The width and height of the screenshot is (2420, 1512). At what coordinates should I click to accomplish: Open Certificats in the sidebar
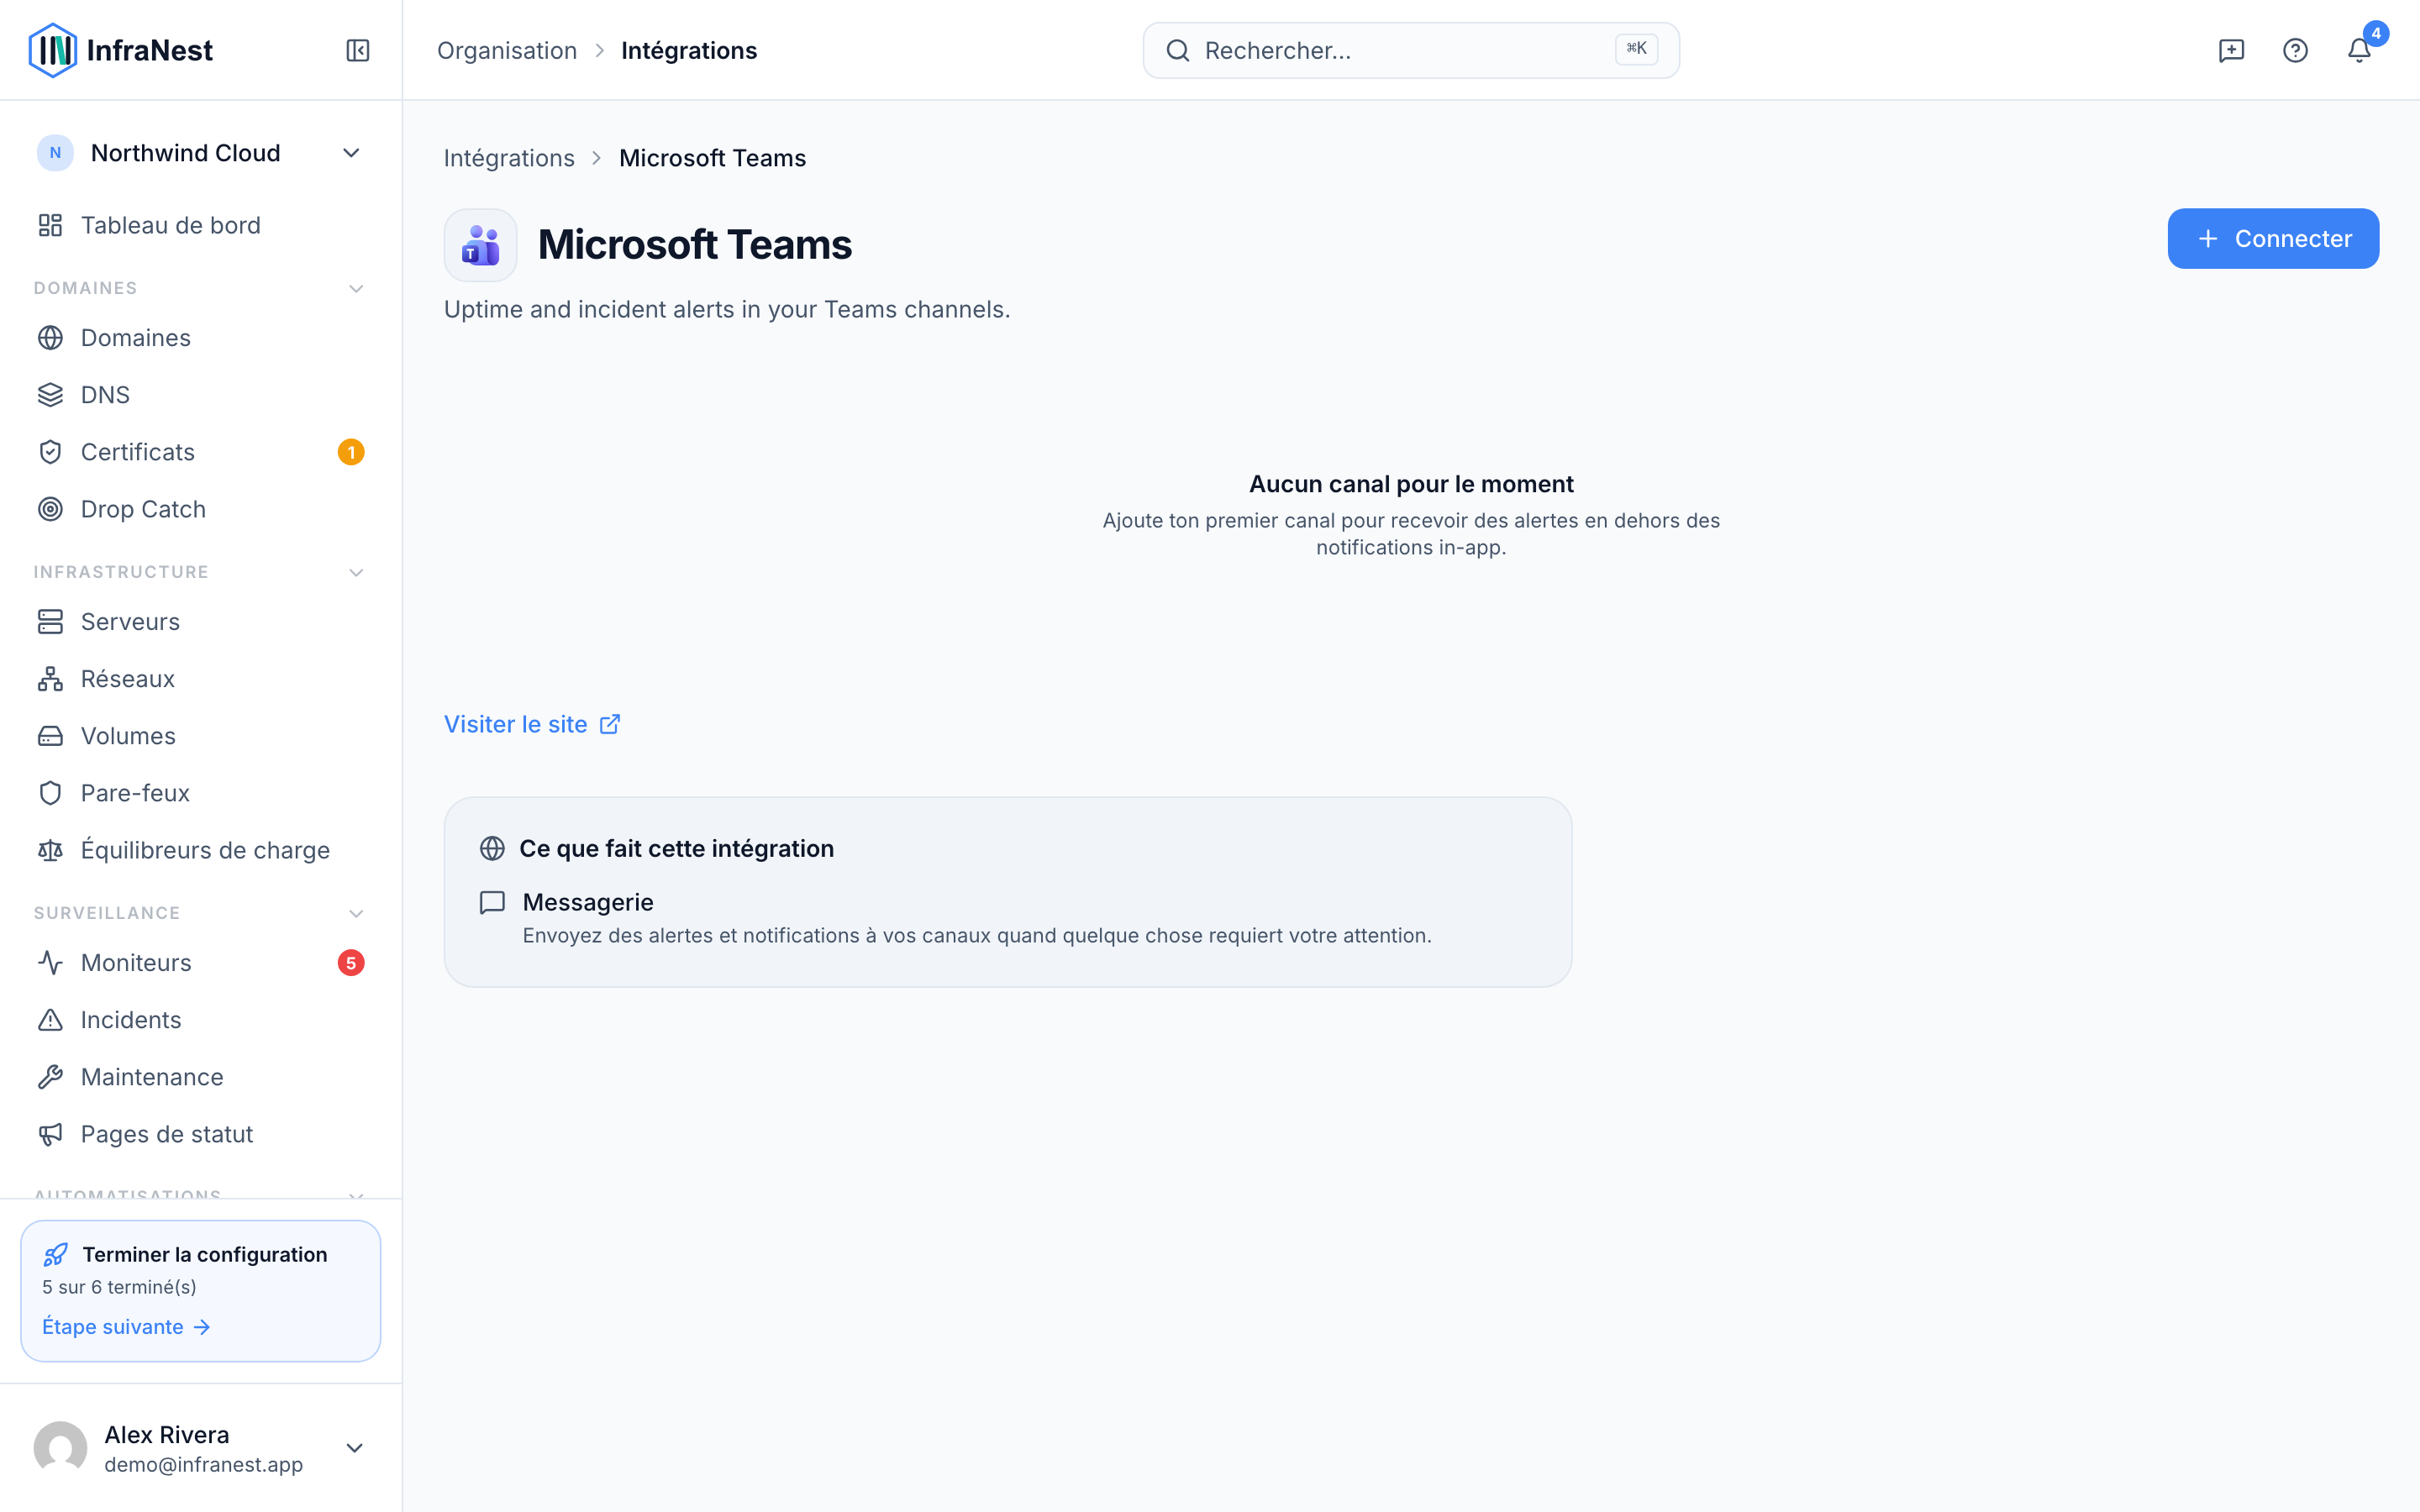[x=200, y=452]
